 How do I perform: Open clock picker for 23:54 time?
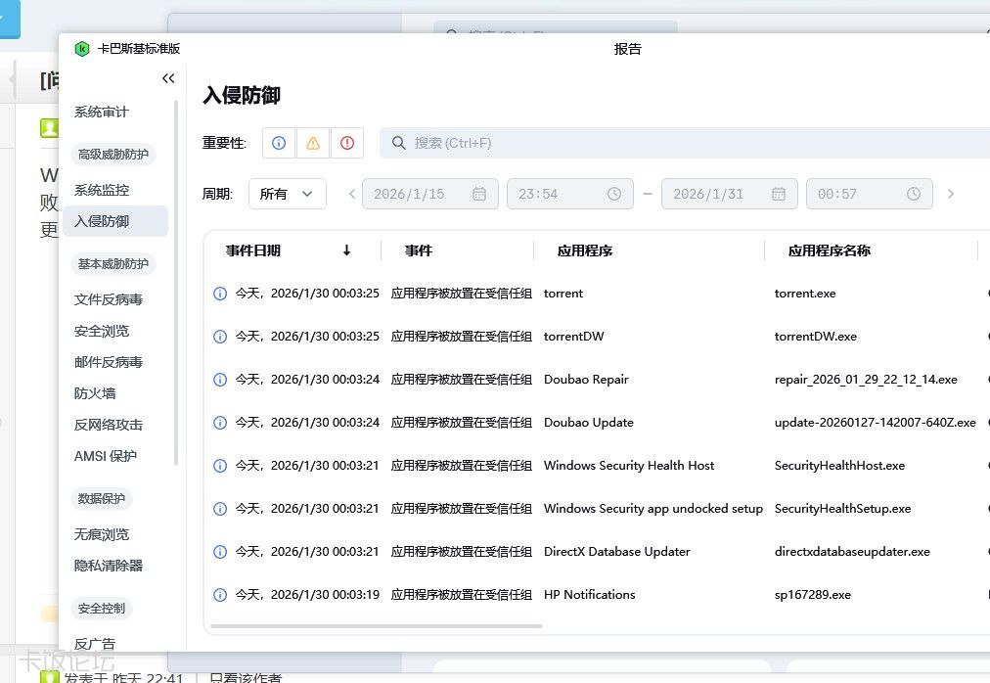pyautogui.click(x=614, y=194)
